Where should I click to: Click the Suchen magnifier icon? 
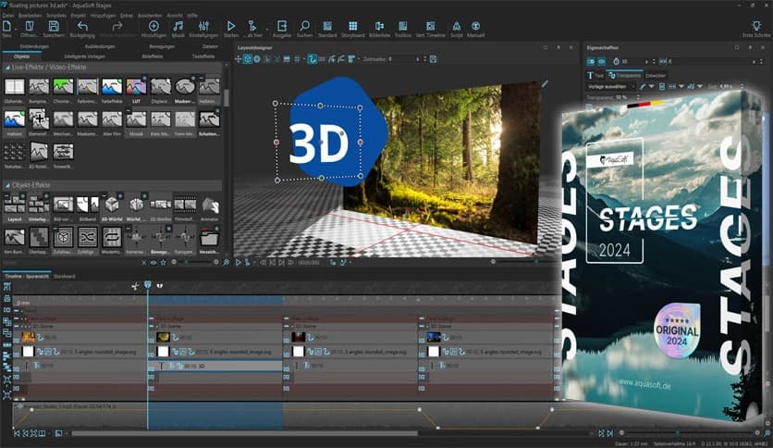click(x=304, y=26)
